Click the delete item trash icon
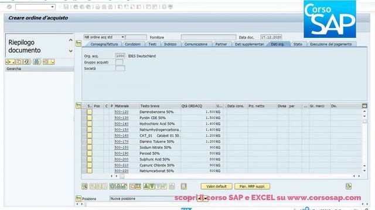This screenshot has height=210, width=375. (x=112, y=186)
